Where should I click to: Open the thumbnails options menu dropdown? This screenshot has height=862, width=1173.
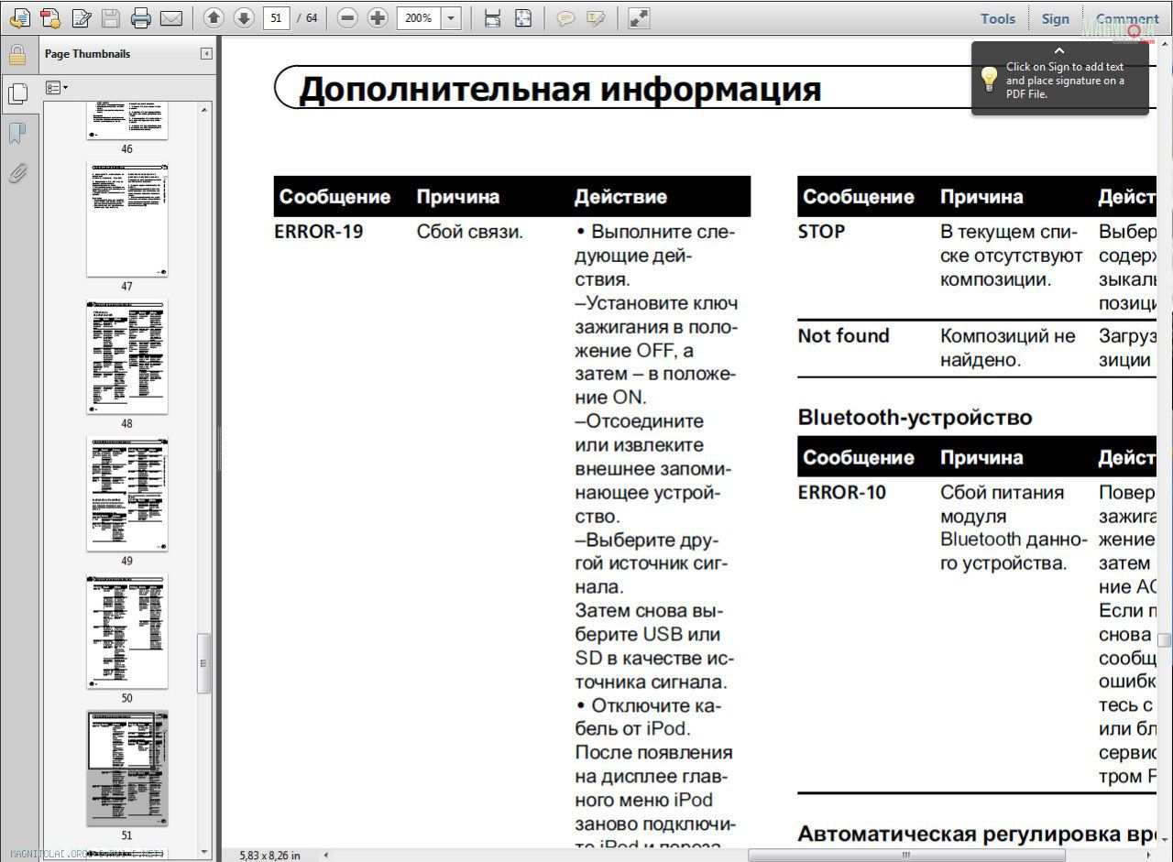(x=57, y=88)
